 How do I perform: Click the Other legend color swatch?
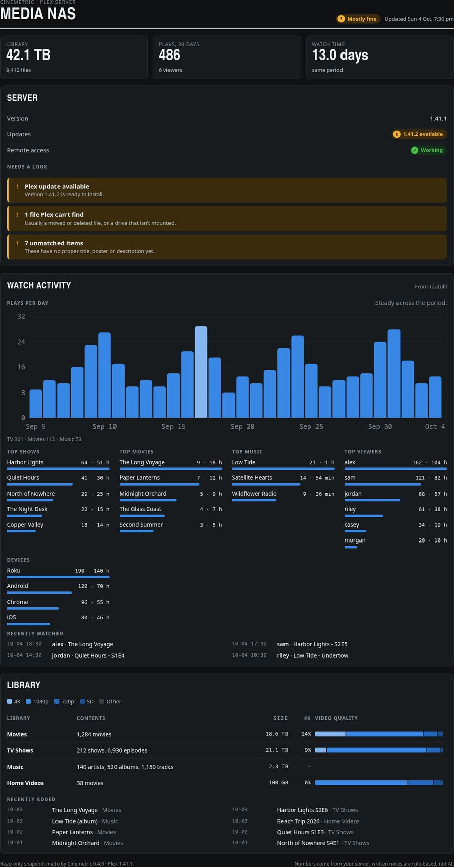[102, 701]
